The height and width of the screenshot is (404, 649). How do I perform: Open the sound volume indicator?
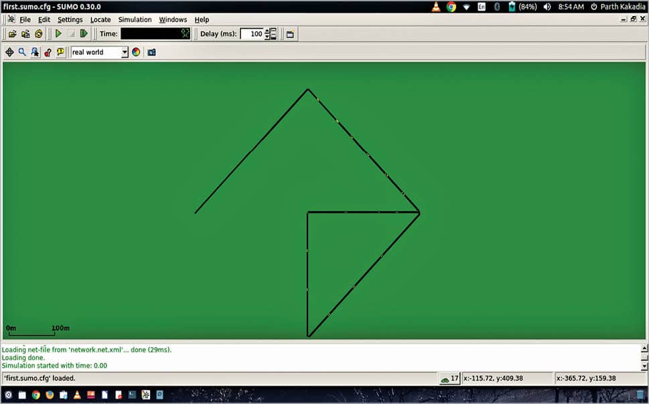547,7
